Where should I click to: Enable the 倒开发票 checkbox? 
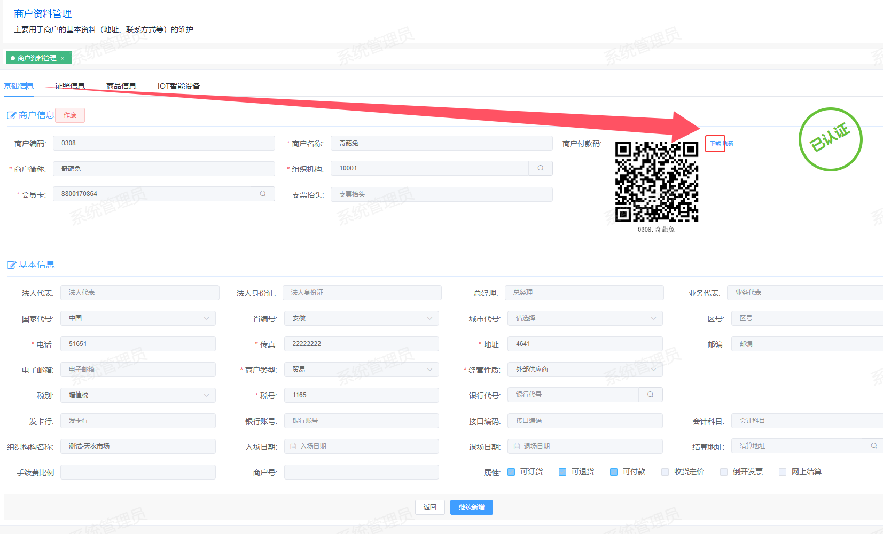[x=724, y=472]
